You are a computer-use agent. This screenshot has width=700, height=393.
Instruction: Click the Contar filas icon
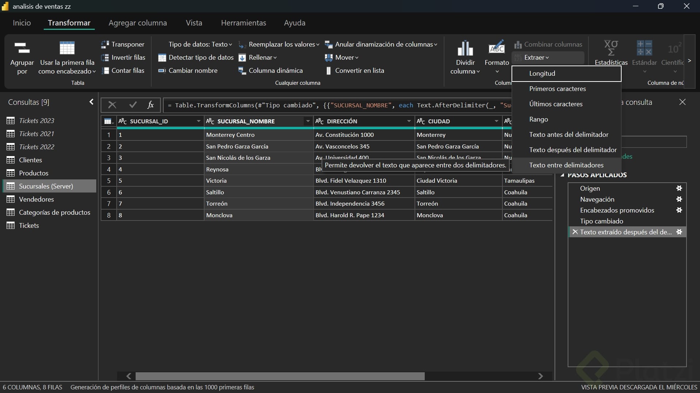point(105,71)
